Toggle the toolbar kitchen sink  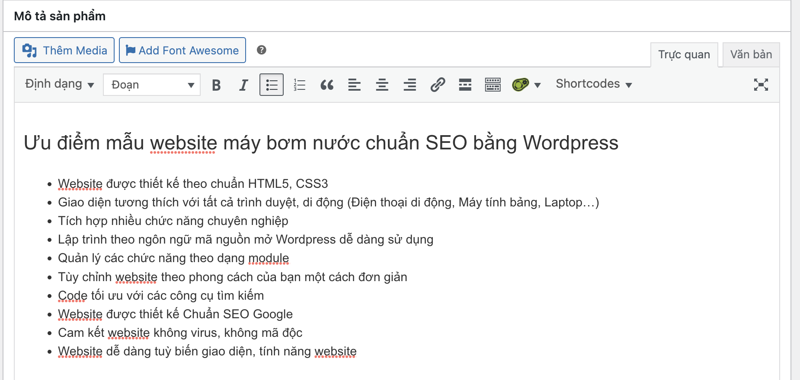coord(493,85)
